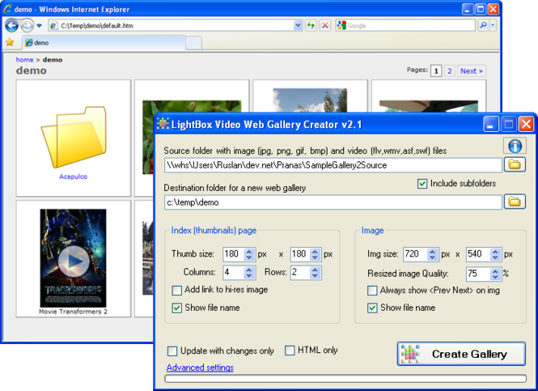
Task: Open recent pages dropdown next to Forward
Action: [x=39, y=26]
